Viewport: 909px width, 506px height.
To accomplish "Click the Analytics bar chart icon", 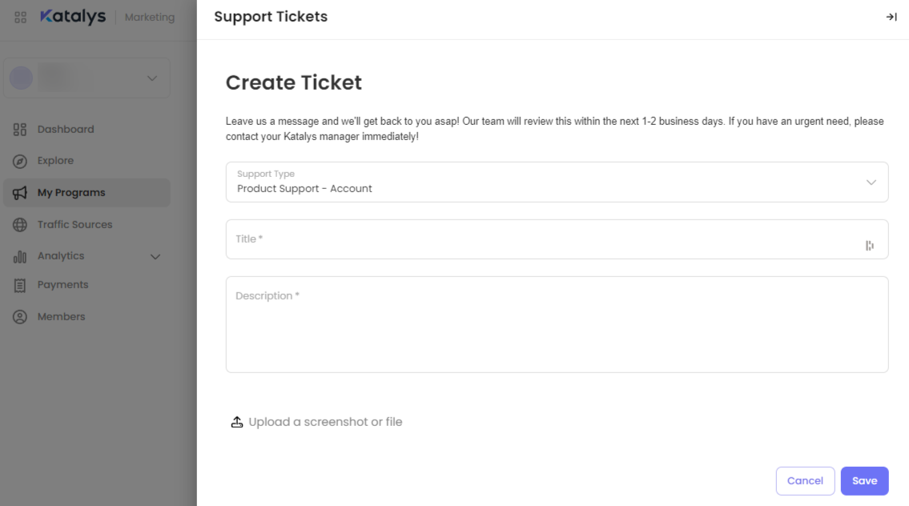I will coord(20,257).
